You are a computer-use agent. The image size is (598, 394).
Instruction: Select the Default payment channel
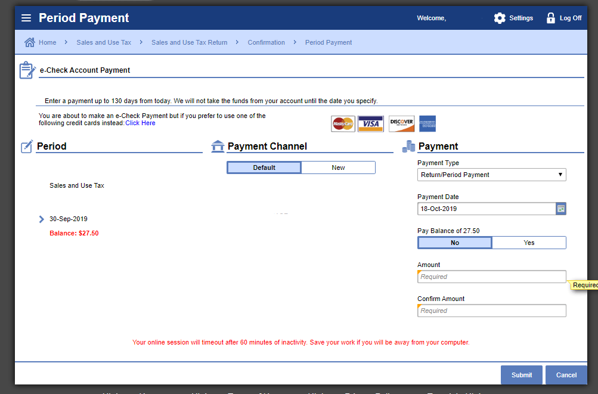264,167
